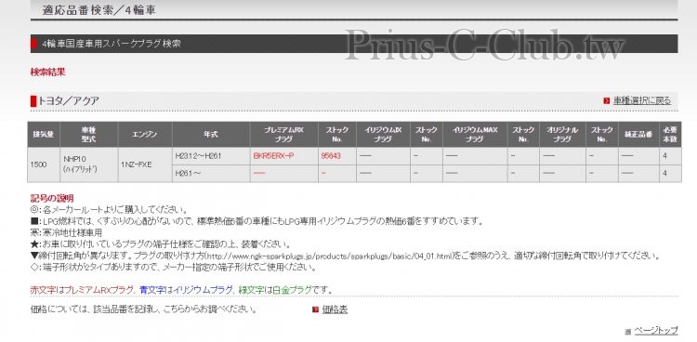Viewport: 697px width, 342px height.
Task: Click the NHP10 model type cell
Action: pos(89,164)
